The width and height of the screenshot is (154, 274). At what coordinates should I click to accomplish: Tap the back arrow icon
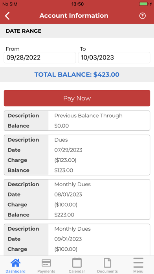(7, 16)
